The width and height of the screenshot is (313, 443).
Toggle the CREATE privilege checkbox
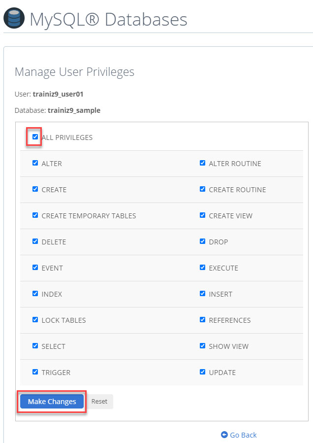[35, 189]
